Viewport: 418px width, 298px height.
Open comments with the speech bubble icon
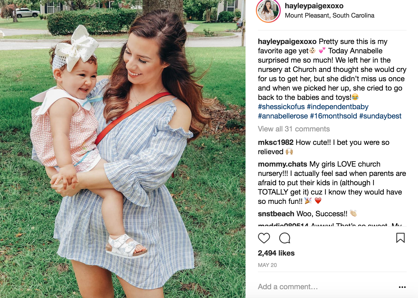point(285,238)
